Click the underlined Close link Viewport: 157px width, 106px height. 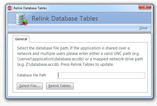click(143, 28)
